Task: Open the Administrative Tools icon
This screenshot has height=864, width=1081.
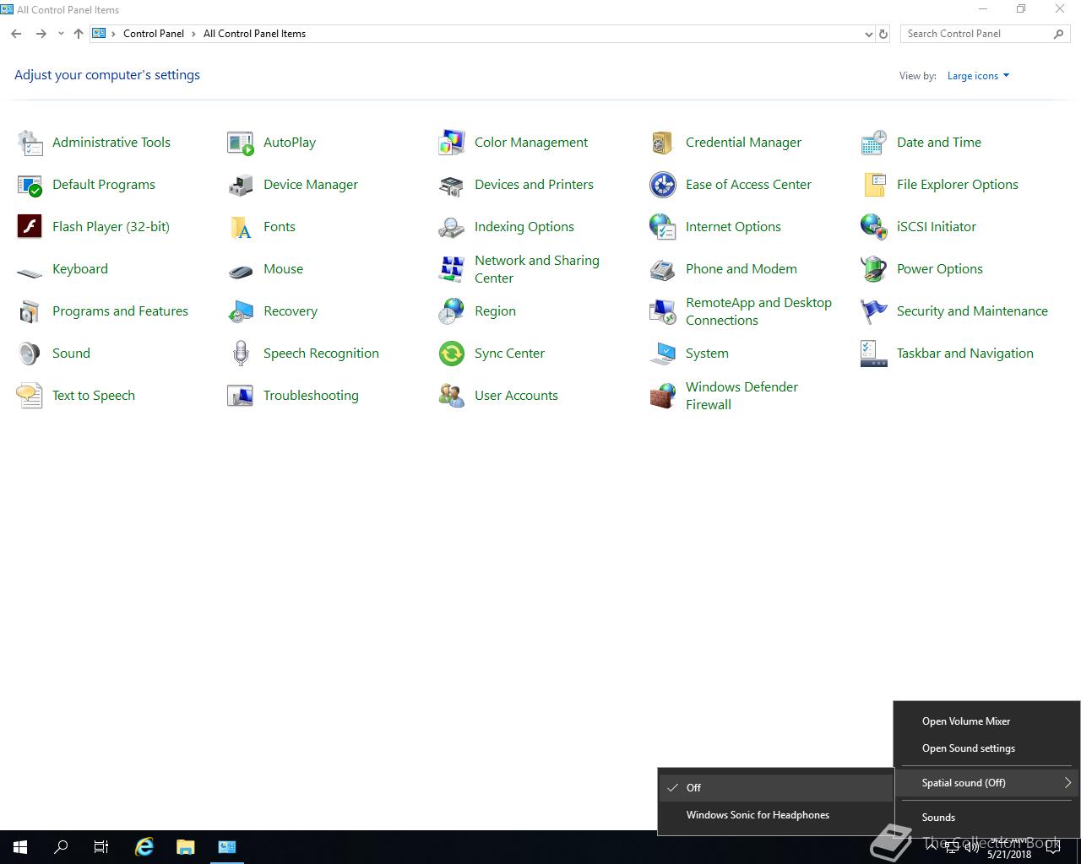Action: pos(30,143)
